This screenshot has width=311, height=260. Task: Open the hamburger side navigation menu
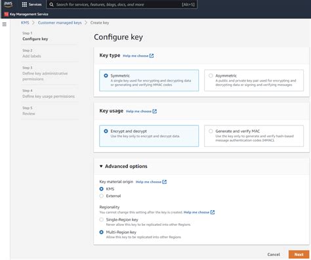tap(5, 24)
